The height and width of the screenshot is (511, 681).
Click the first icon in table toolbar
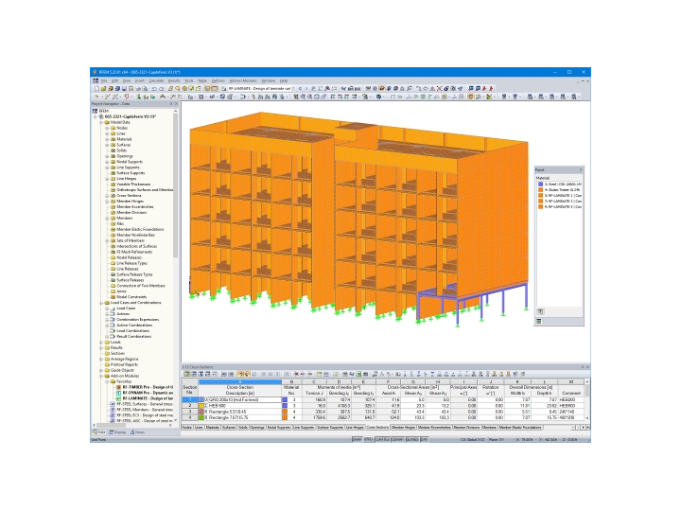tap(186, 374)
